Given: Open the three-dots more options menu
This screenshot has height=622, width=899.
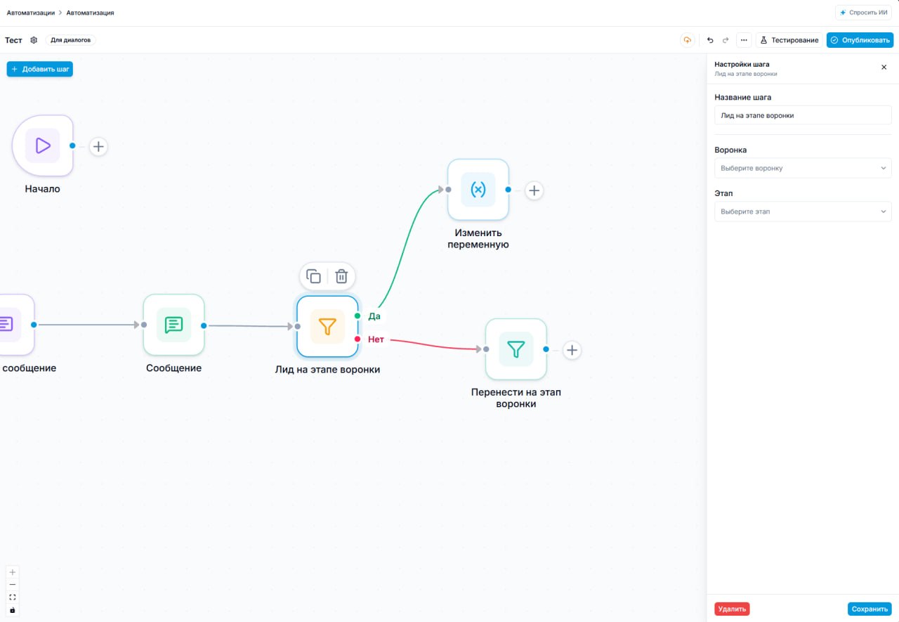Looking at the screenshot, I should point(744,40).
